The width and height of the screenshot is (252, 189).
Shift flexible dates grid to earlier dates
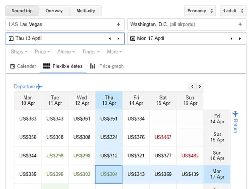tap(192, 87)
